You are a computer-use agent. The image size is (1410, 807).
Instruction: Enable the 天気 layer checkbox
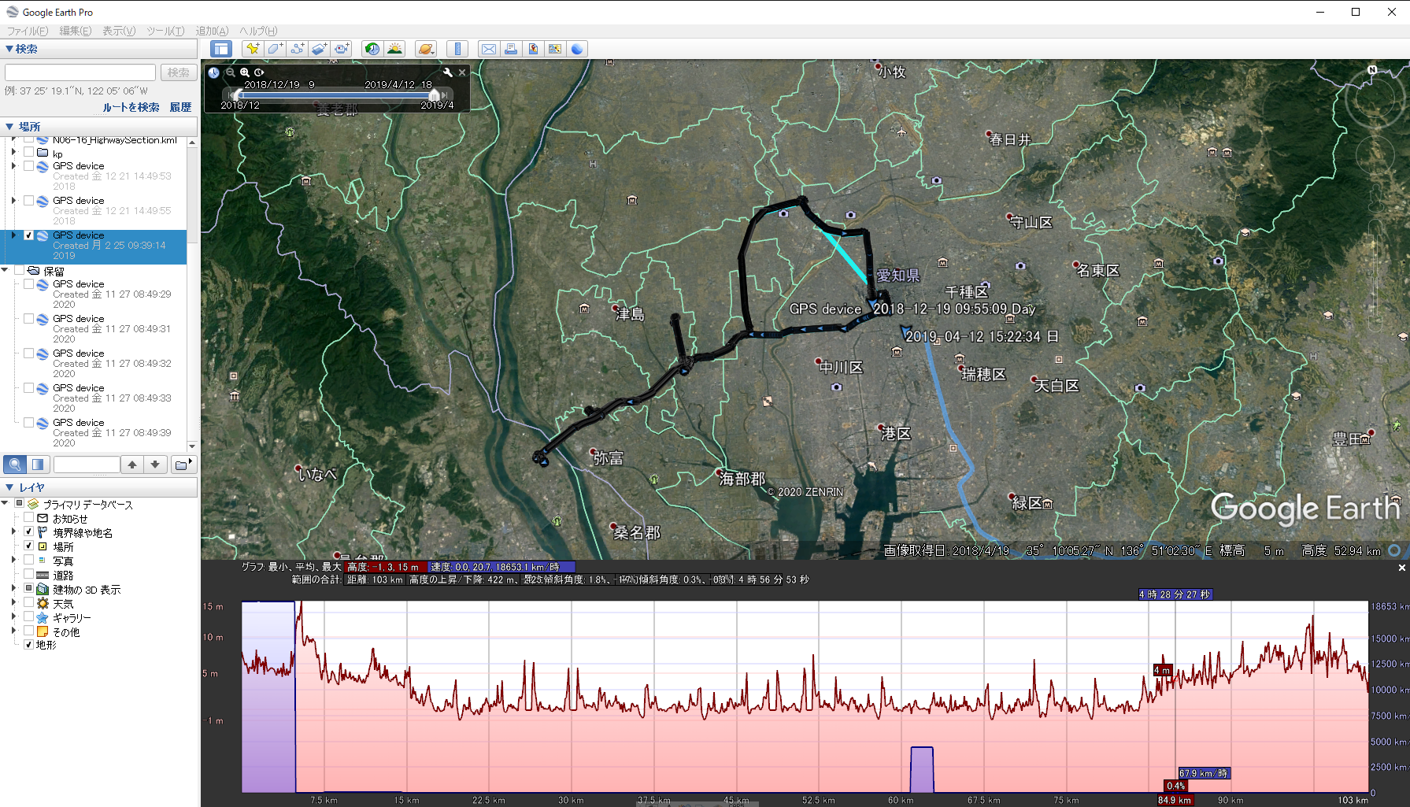29,603
